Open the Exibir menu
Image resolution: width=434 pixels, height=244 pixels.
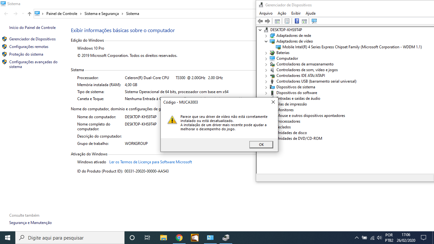pyautogui.click(x=296, y=13)
